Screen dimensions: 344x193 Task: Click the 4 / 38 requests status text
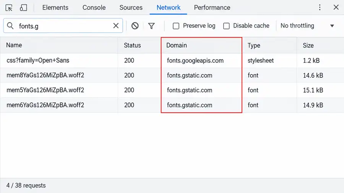(x=26, y=185)
